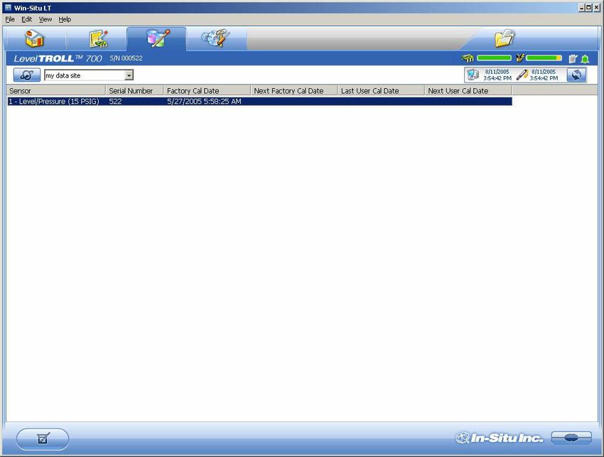Click the log status icon

(573, 58)
